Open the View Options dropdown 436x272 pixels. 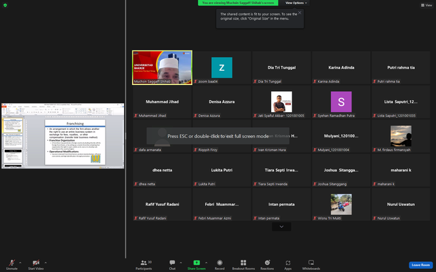point(296,3)
